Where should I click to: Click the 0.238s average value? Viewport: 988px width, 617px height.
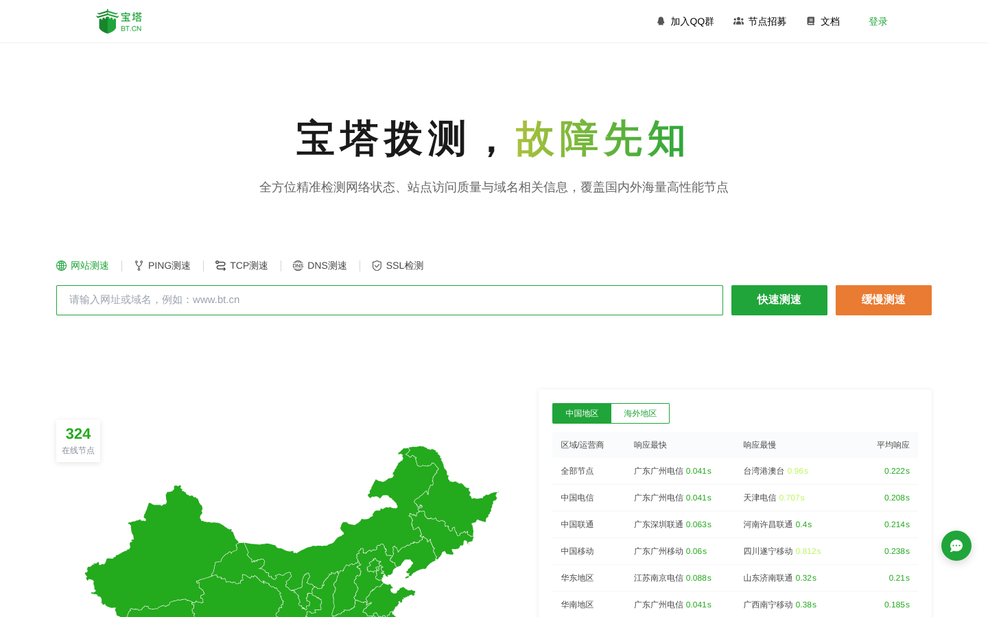(x=897, y=551)
